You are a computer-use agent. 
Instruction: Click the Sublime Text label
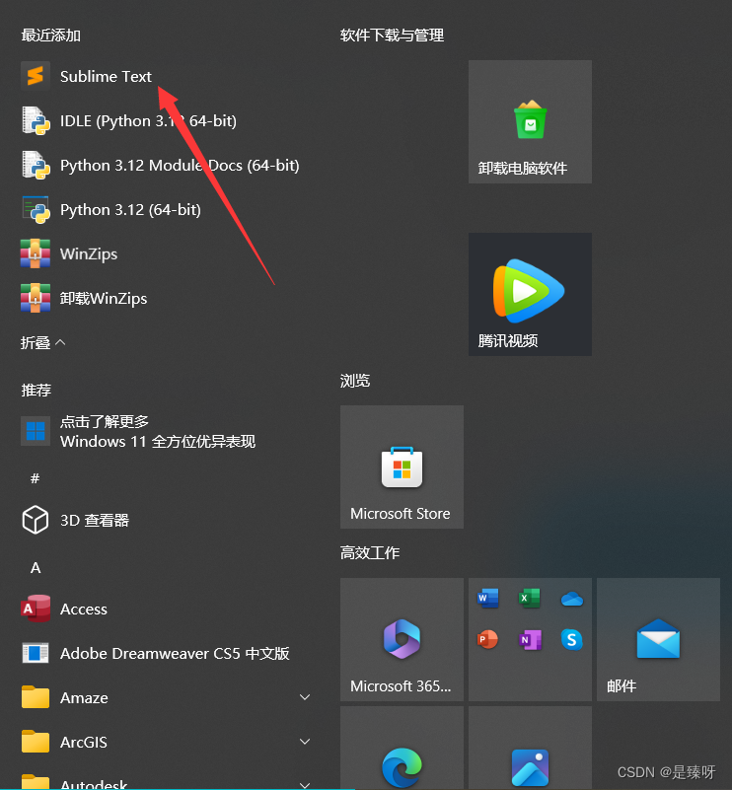[x=106, y=76]
